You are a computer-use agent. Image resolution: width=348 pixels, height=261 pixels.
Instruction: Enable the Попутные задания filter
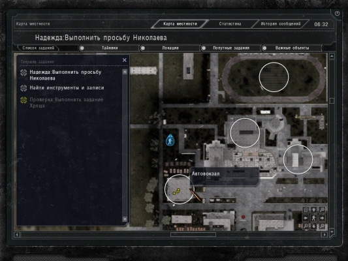[x=204, y=48]
